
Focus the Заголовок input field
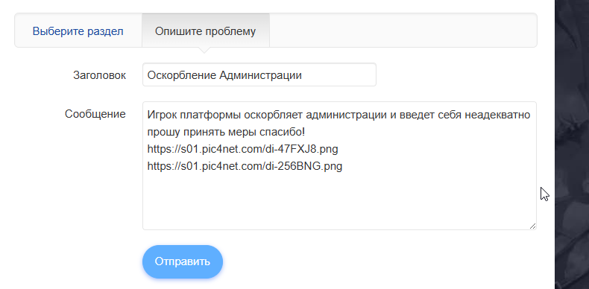[259, 74]
